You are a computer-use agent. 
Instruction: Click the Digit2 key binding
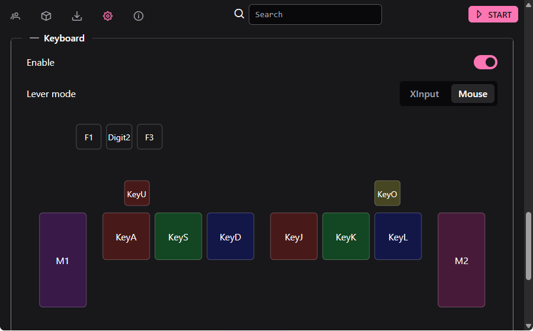point(119,137)
